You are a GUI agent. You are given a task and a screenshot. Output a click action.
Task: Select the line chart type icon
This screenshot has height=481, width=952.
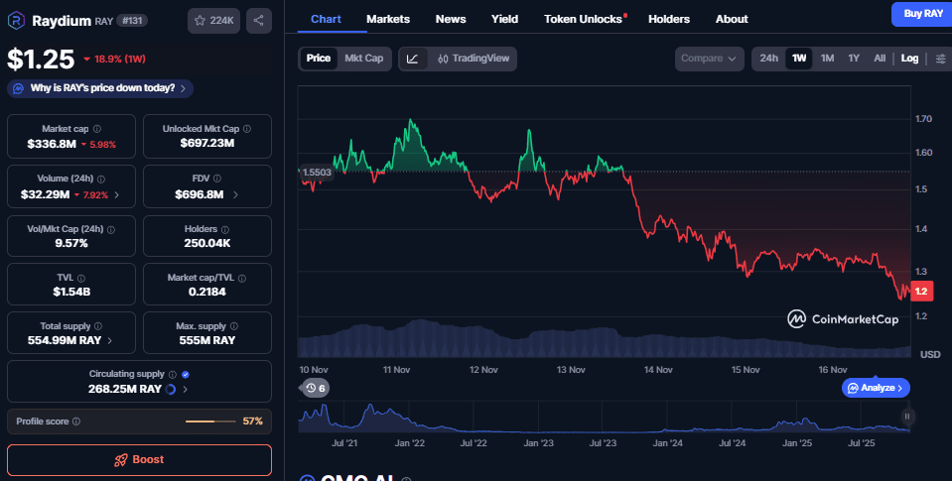(413, 59)
